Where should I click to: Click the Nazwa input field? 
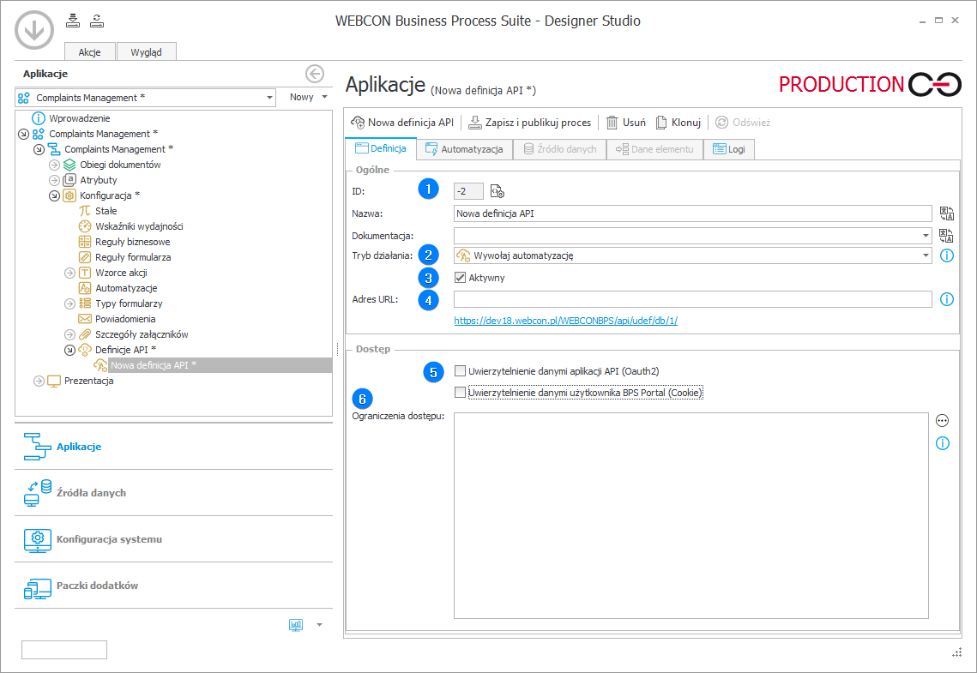click(x=693, y=213)
